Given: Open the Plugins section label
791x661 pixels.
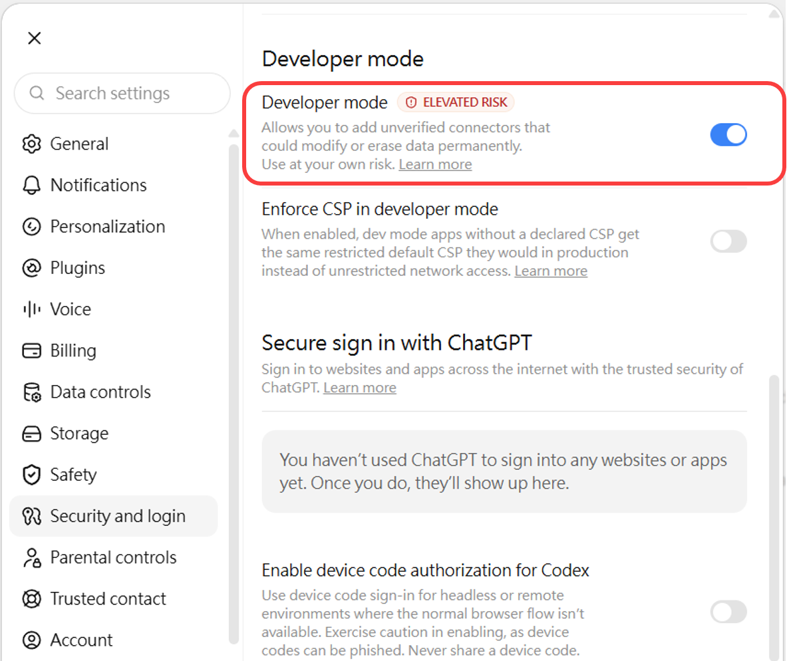Looking at the screenshot, I should 78,268.
